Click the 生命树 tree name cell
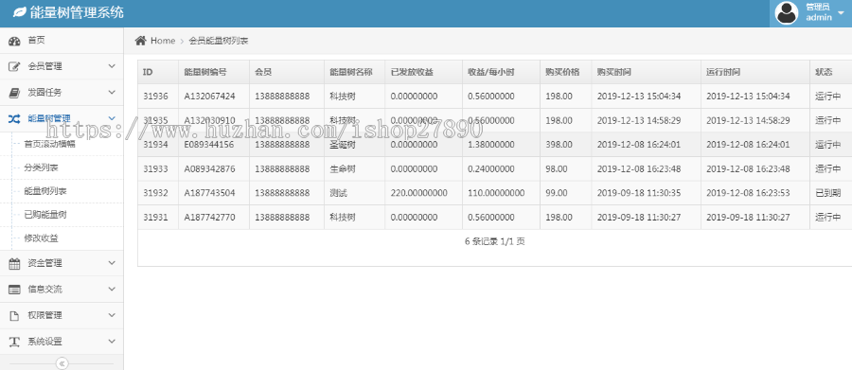The image size is (852, 370). (x=343, y=169)
